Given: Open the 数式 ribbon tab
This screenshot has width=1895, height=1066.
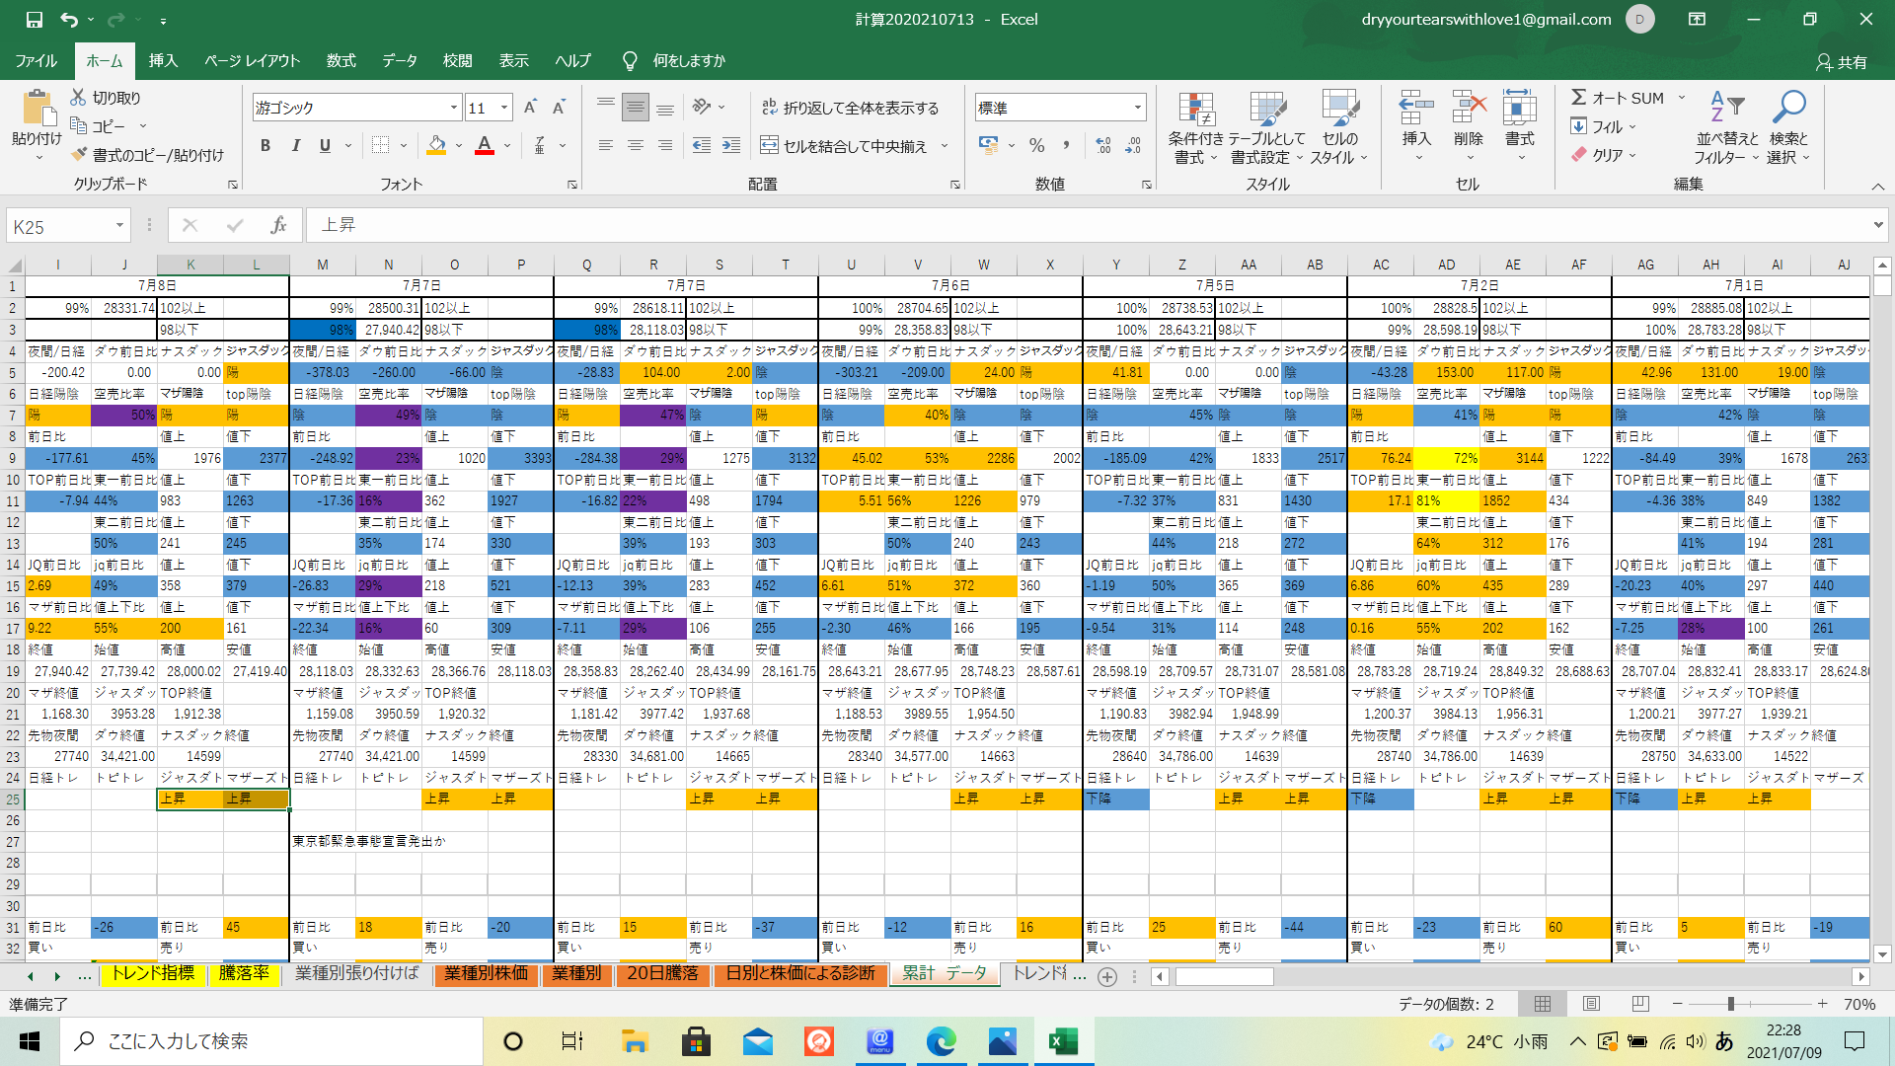Looking at the screenshot, I should 341,60.
